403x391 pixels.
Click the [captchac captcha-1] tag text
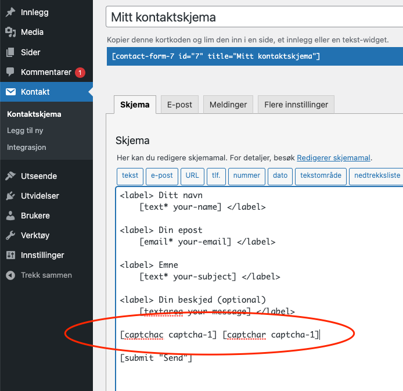coord(168,335)
